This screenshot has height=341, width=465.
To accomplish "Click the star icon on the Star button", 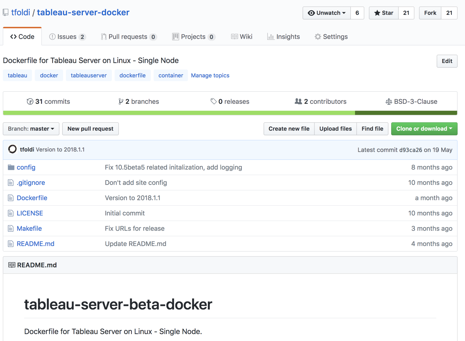I will pyautogui.click(x=377, y=13).
